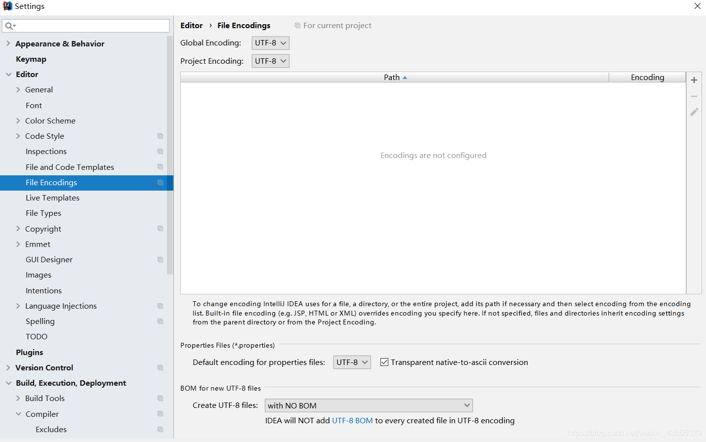Click the For current project icon
The width and height of the screenshot is (706, 442).
pyautogui.click(x=297, y=26)
